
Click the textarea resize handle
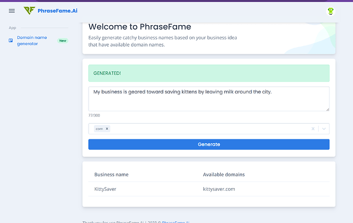[327, 109]
